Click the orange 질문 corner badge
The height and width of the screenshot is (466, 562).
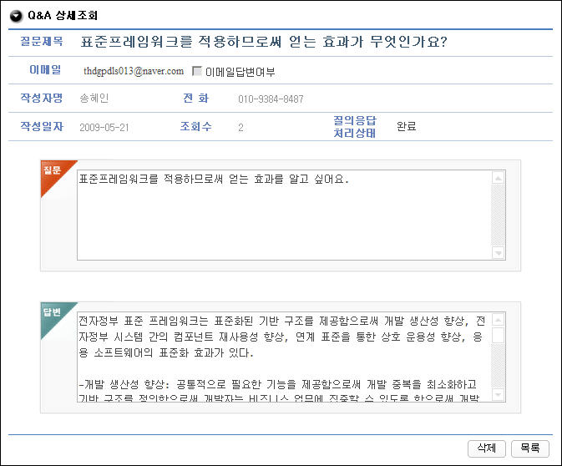(52, 170)
